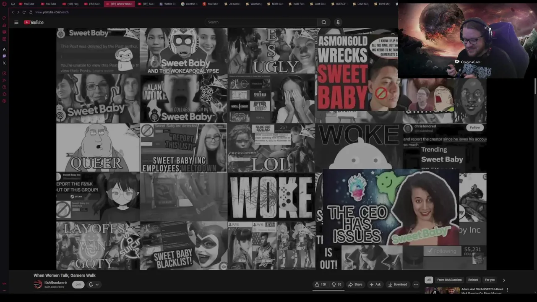Open the workspaces icon left of the tabs
The width and height of the screenshot is (537, 302).
pos(13,4)
